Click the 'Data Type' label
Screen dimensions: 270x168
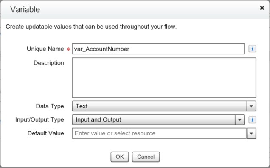50,106
